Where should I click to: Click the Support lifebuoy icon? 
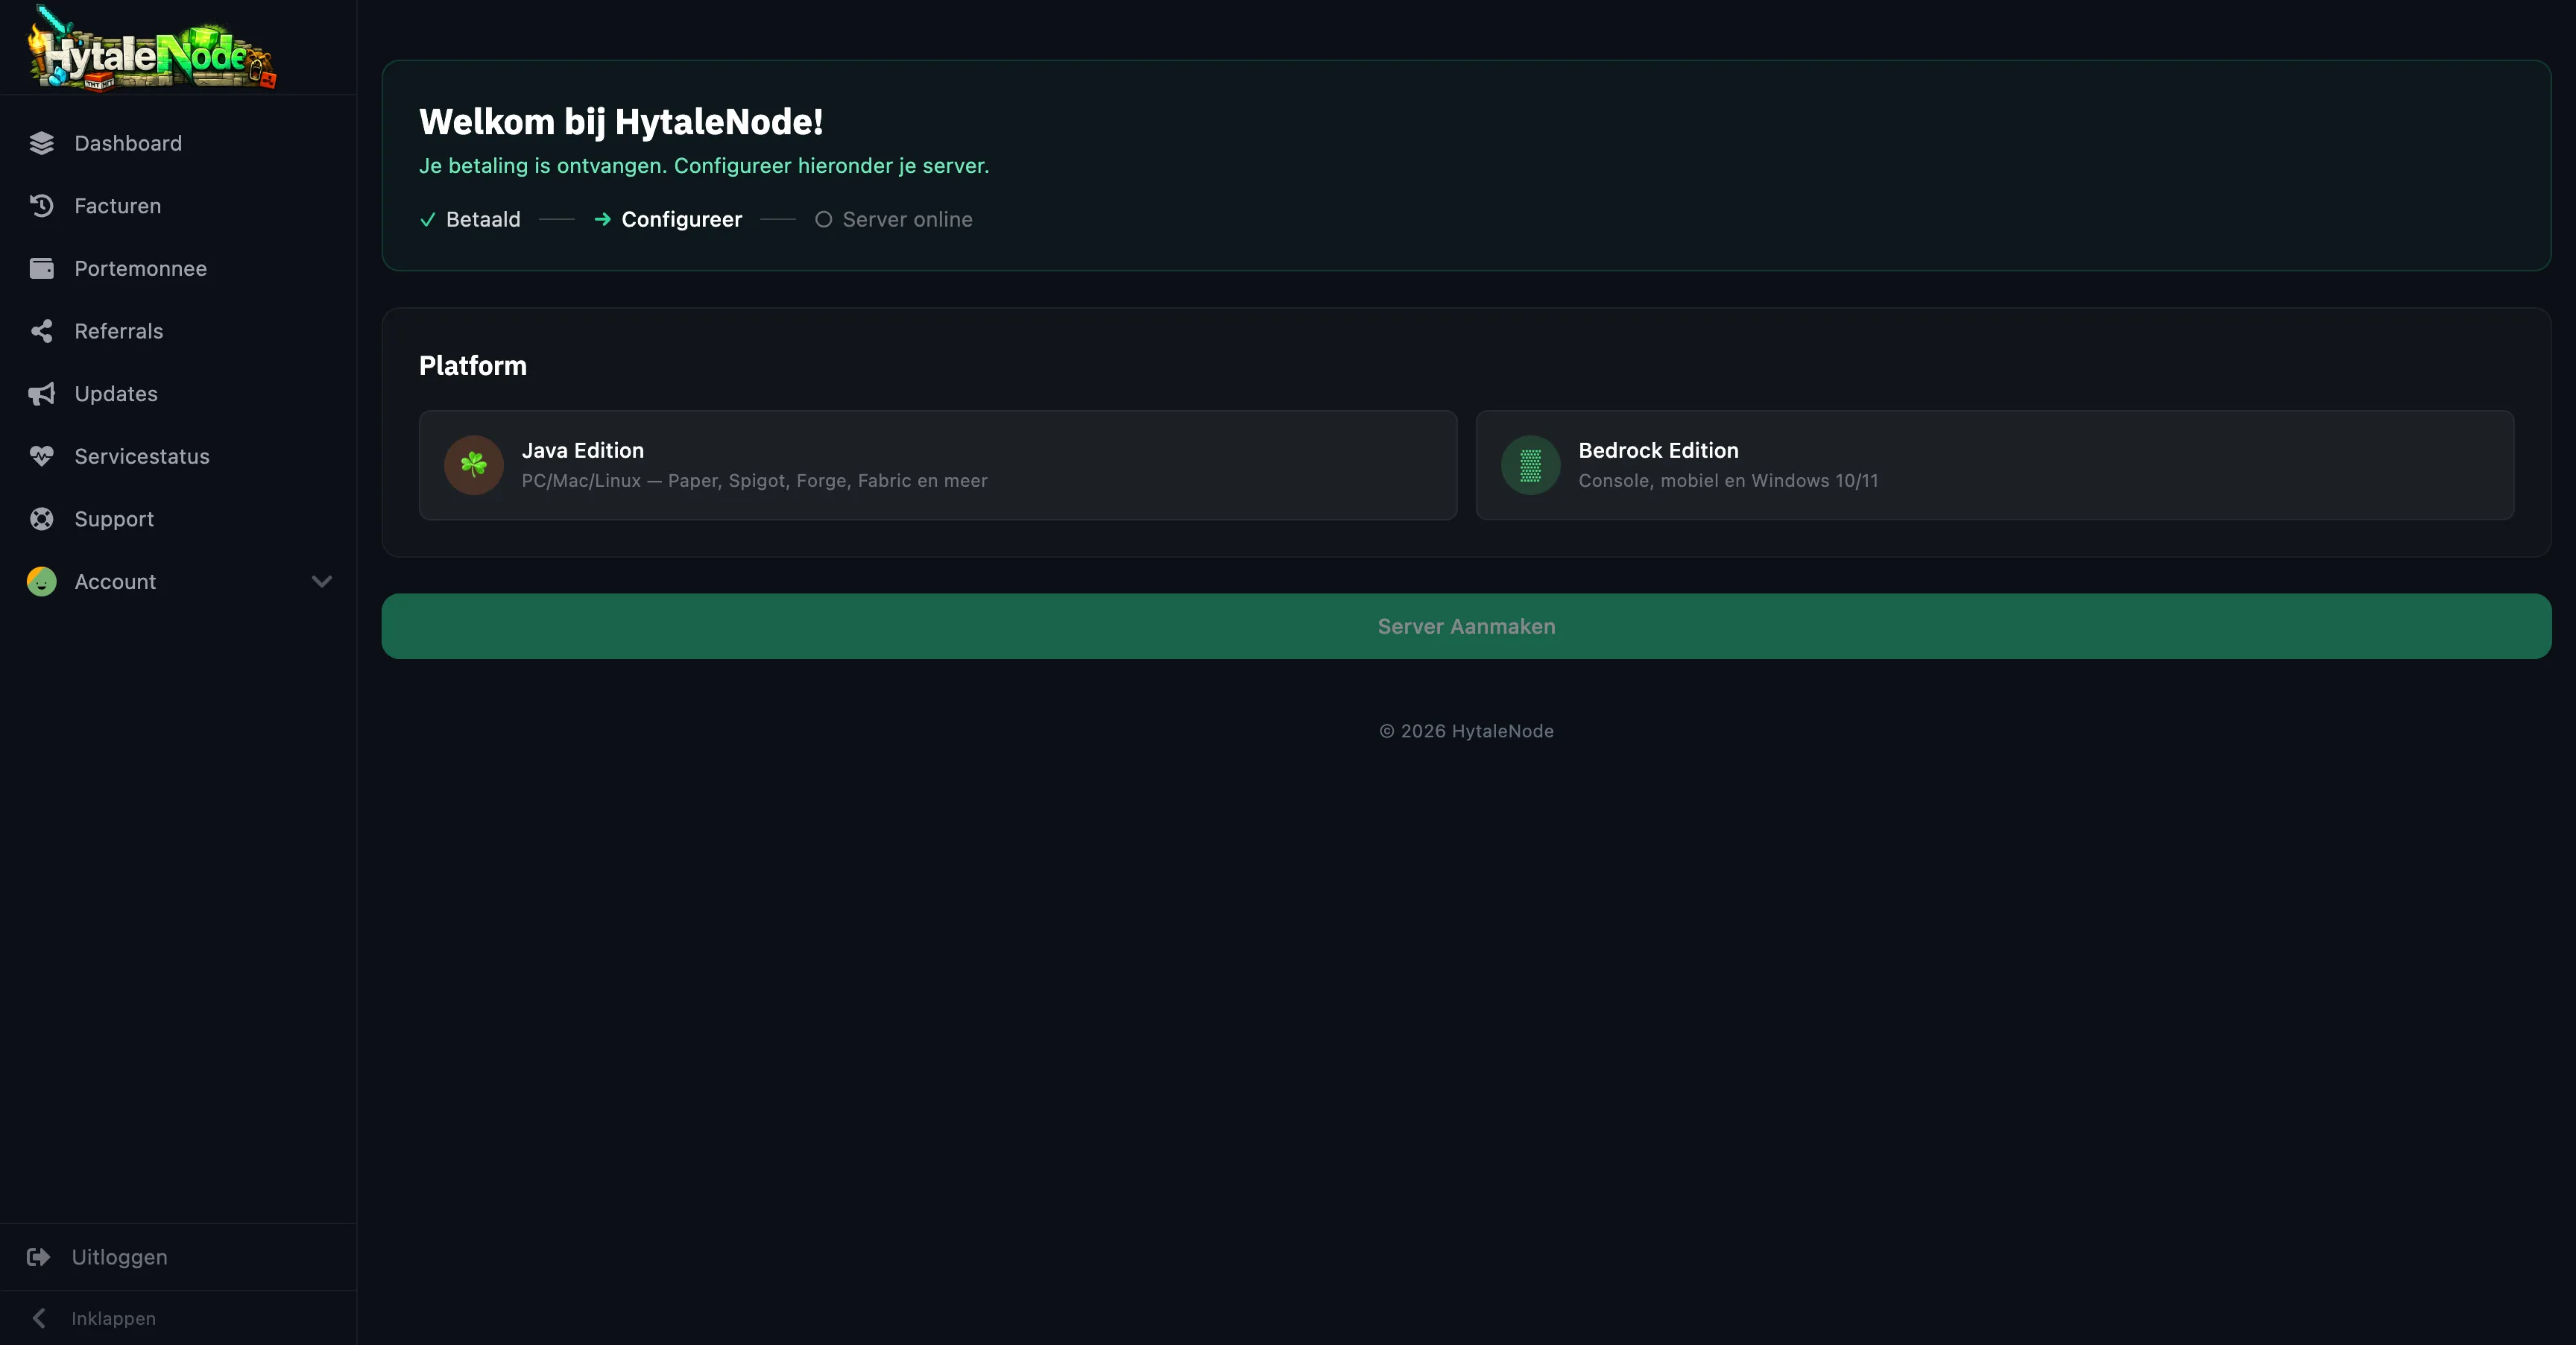coord(42,519)
